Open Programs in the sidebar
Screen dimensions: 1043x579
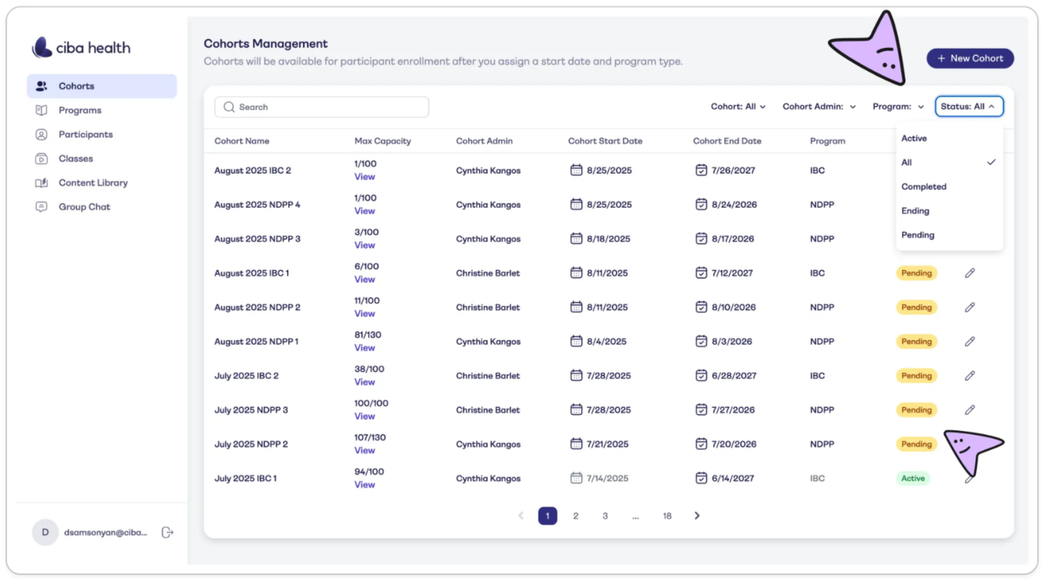pyautogui.click(x=102, y=110)
